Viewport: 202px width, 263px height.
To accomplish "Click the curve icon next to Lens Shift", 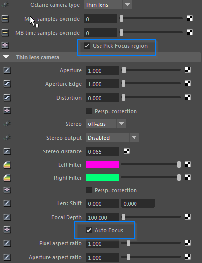I will (7, 203).
